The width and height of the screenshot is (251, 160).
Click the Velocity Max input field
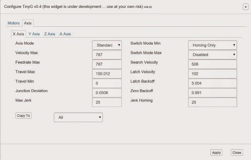107,55
